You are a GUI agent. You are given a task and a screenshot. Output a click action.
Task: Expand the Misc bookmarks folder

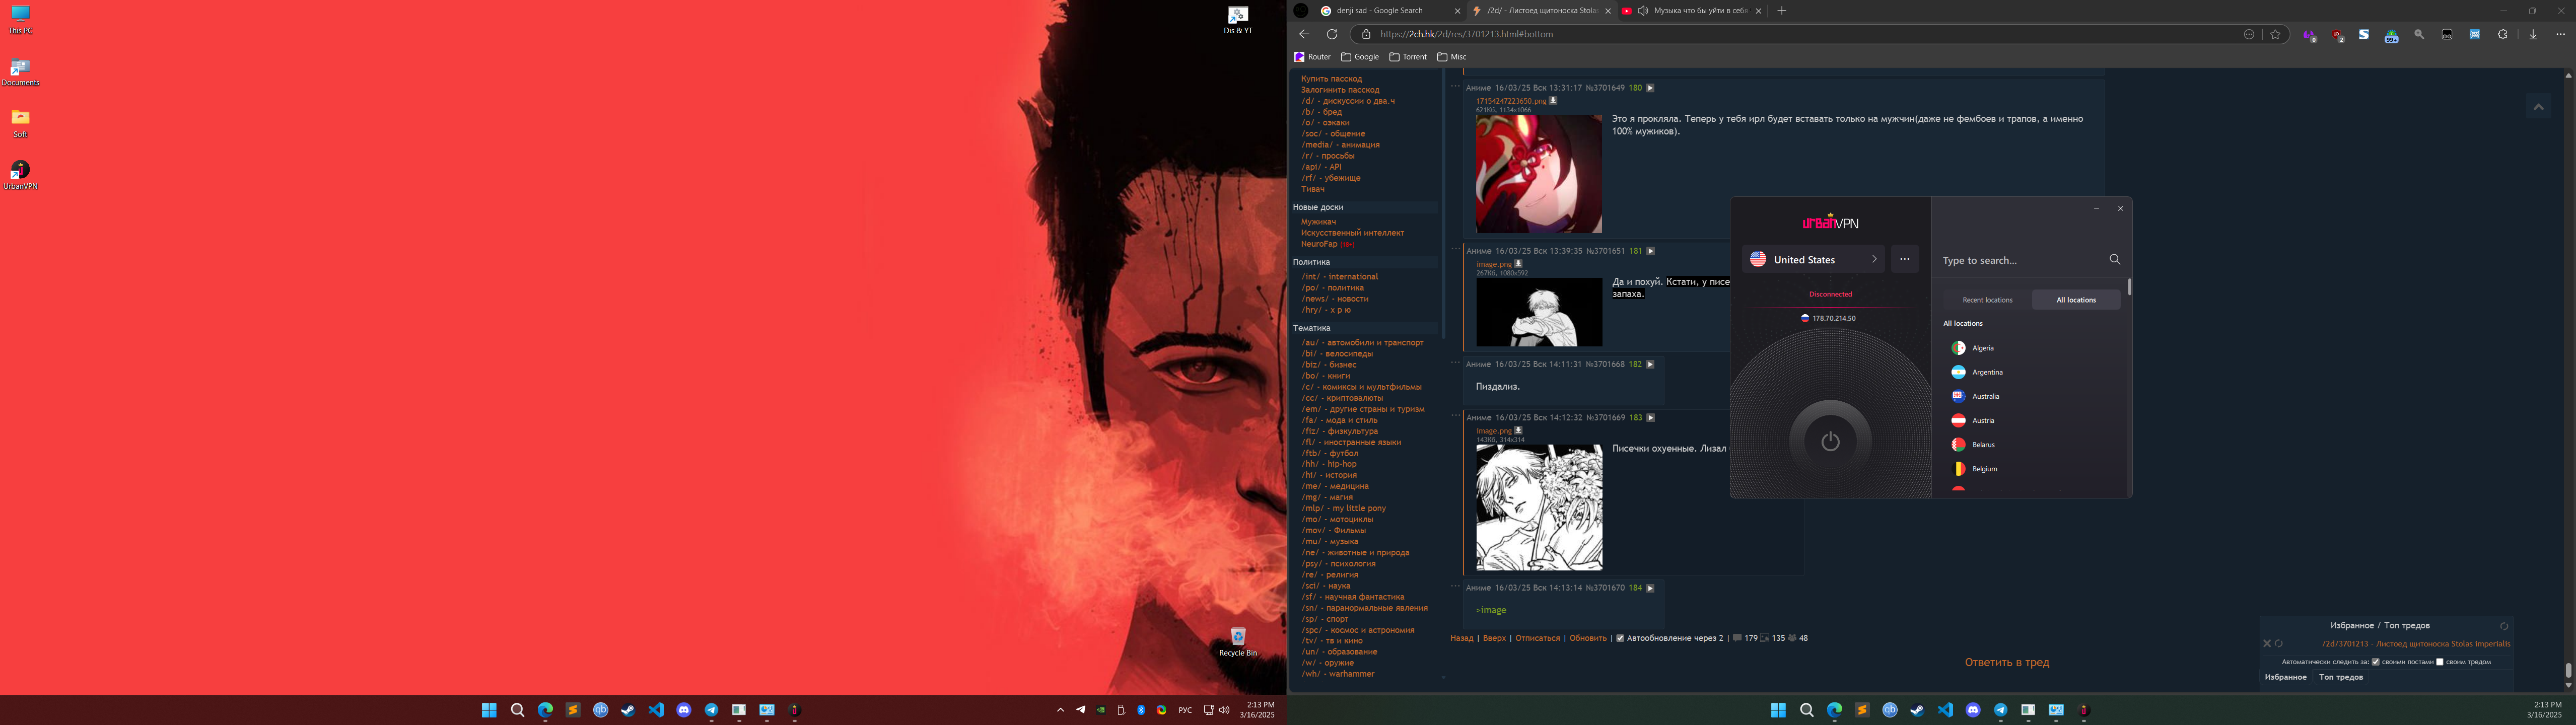1452,57
